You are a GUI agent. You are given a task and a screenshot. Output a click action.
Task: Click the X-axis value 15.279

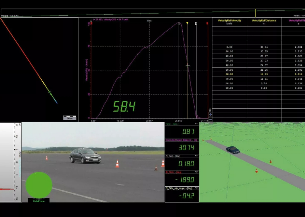tap(120, 121)
